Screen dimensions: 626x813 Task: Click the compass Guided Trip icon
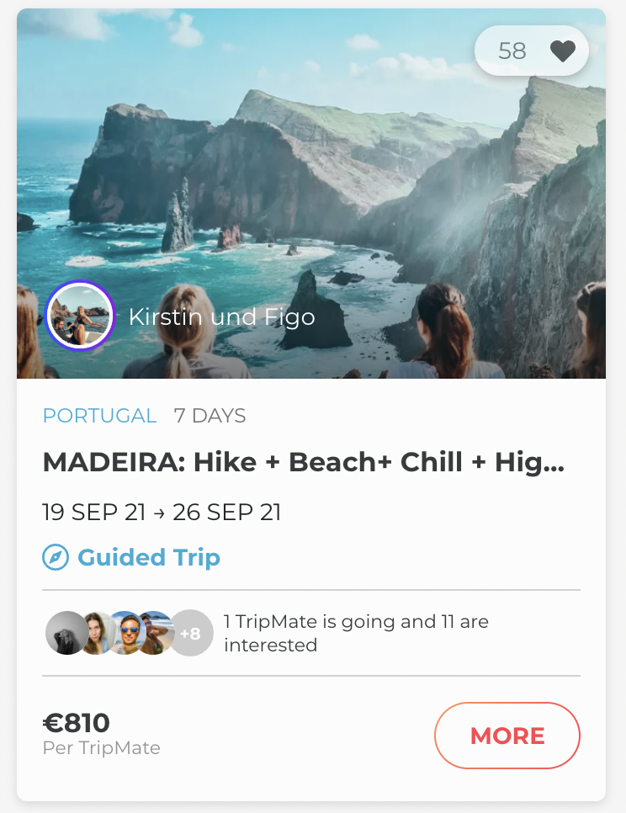pyautogui.click(x=56, y=557)
